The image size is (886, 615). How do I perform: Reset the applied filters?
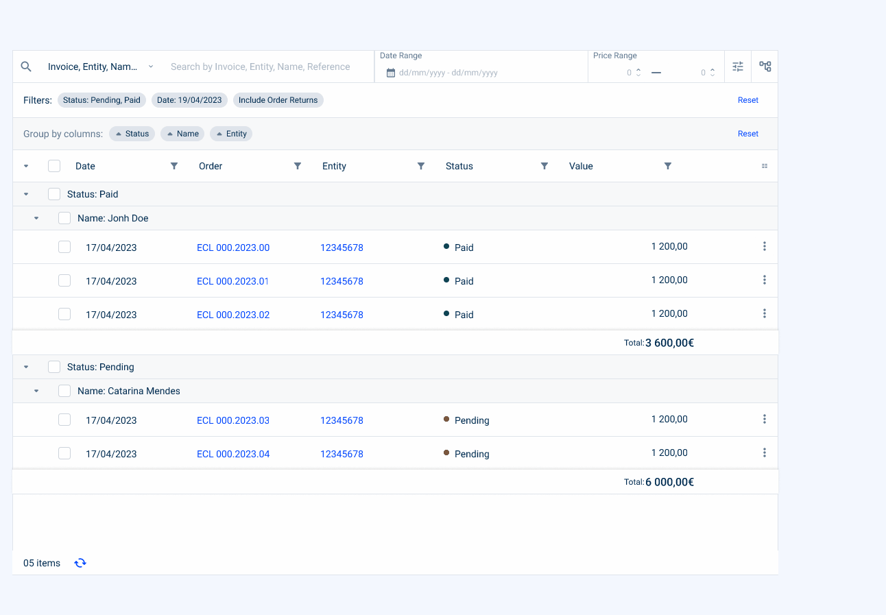748,100
